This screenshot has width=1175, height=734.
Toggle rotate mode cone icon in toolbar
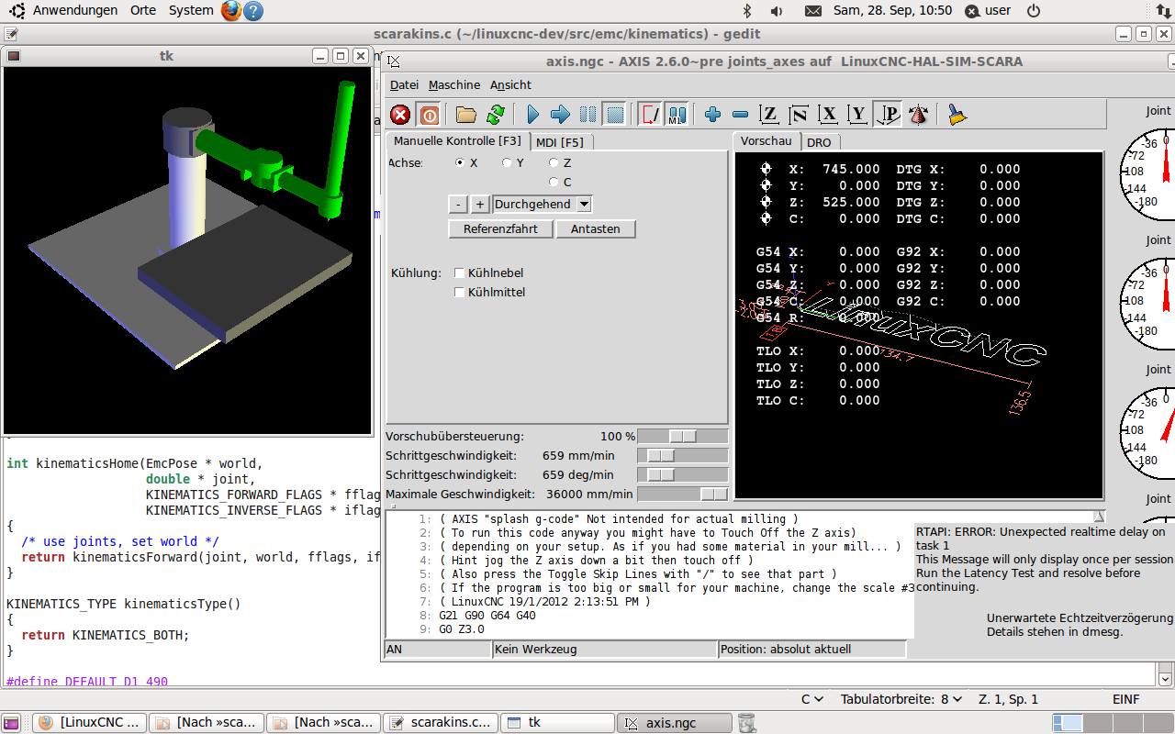pyautogui.click(x=917, y=115)
